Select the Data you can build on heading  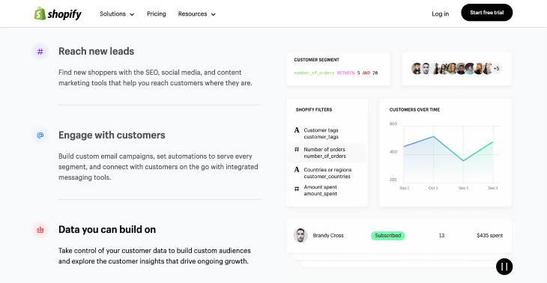click(x=107, y=229)
